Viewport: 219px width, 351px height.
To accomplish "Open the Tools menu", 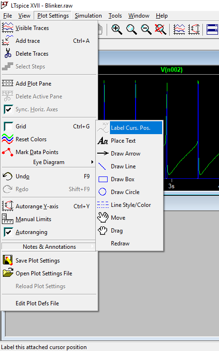I will point(115,16).
